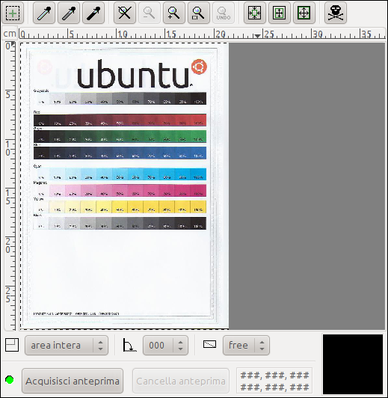Open the "000" rotation dropdown

165,345
